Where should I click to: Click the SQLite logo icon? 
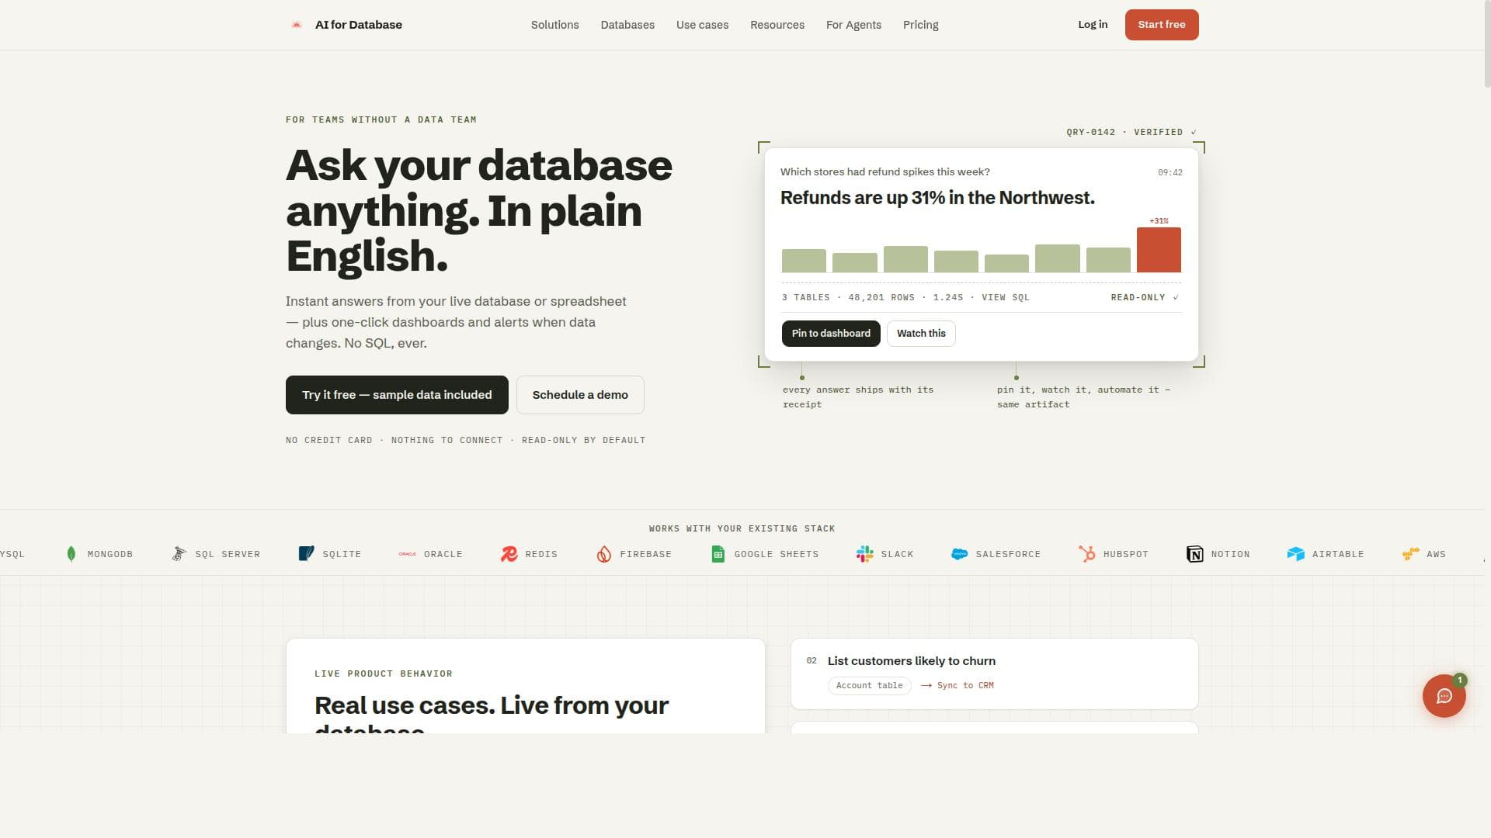tap(306, 554)
